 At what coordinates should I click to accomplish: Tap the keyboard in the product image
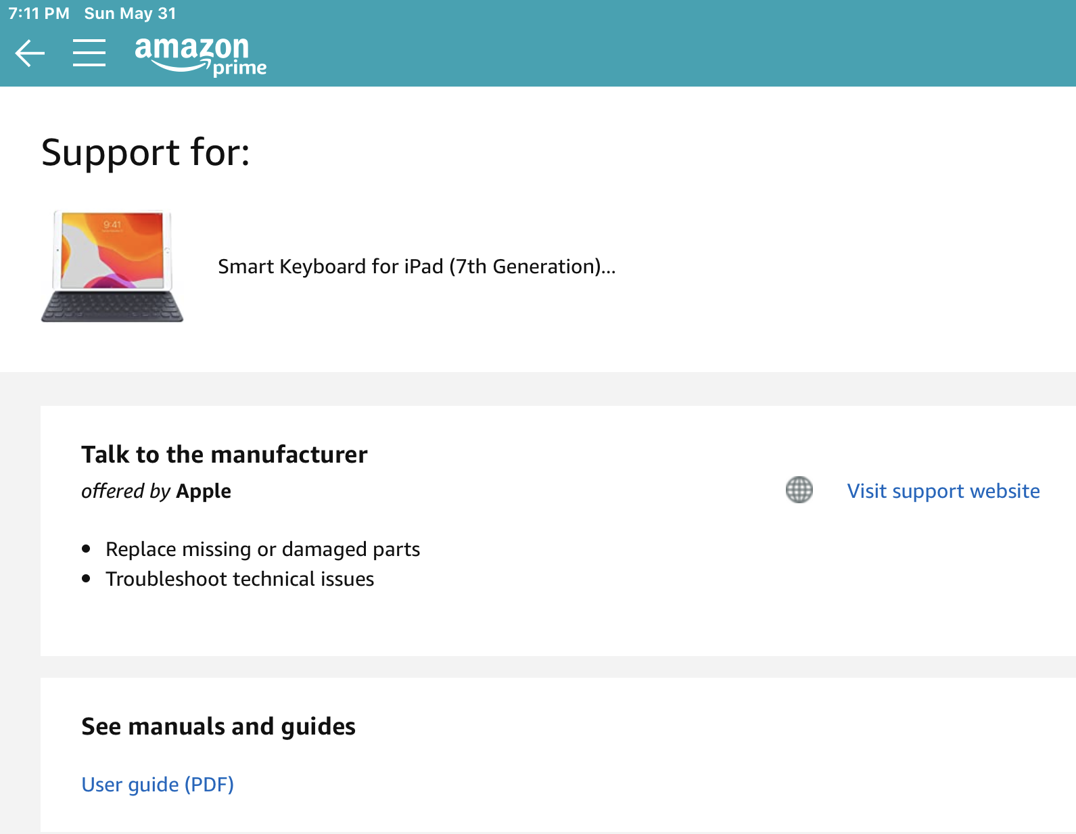coord(112,306)
